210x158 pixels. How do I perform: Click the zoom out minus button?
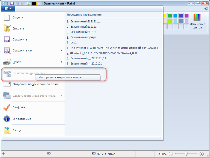[x=171, y=154]
